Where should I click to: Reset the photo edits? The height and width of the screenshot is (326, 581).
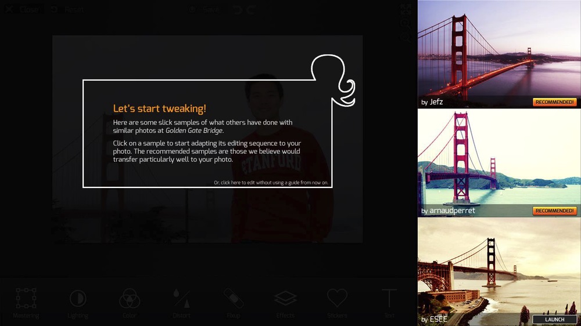pyautogui.click(x=67, y=10)
